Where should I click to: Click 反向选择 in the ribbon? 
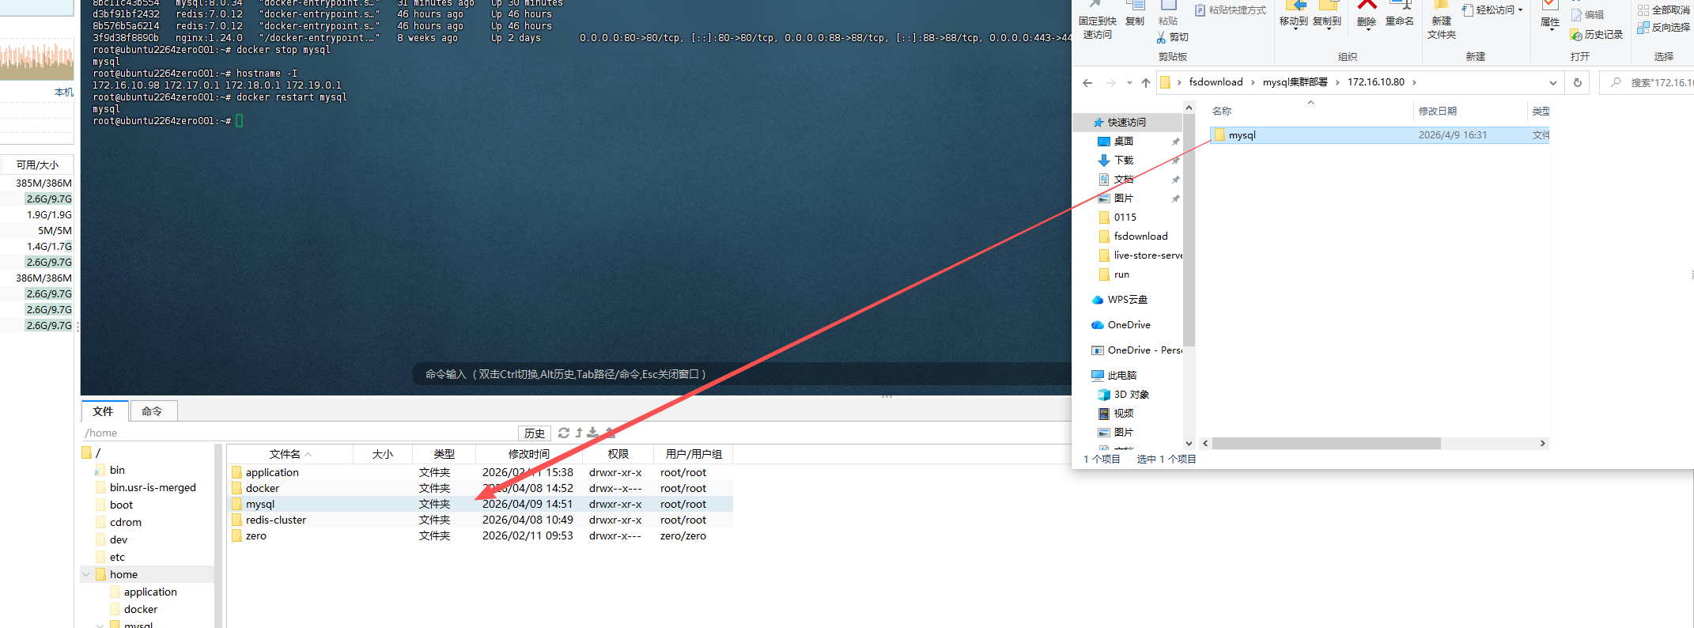[1664, 28]
